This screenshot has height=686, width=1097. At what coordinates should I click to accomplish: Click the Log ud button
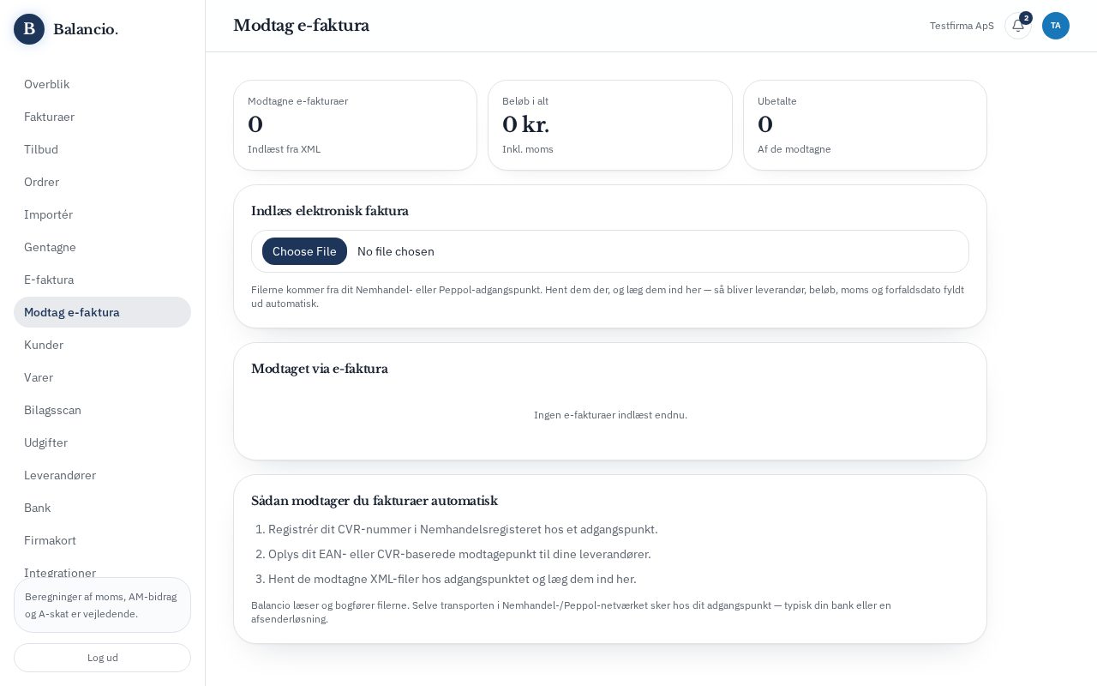tap(102, 658)
